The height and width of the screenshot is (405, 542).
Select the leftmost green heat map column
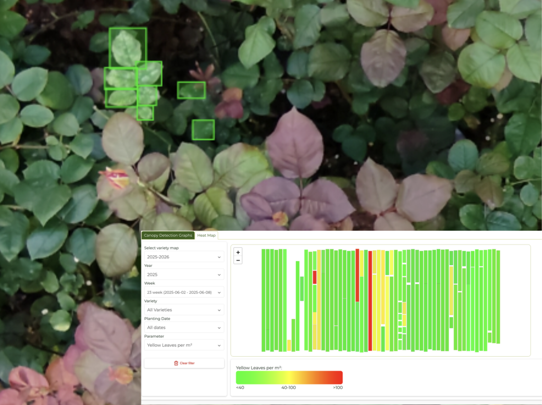(x=264, y=300)
